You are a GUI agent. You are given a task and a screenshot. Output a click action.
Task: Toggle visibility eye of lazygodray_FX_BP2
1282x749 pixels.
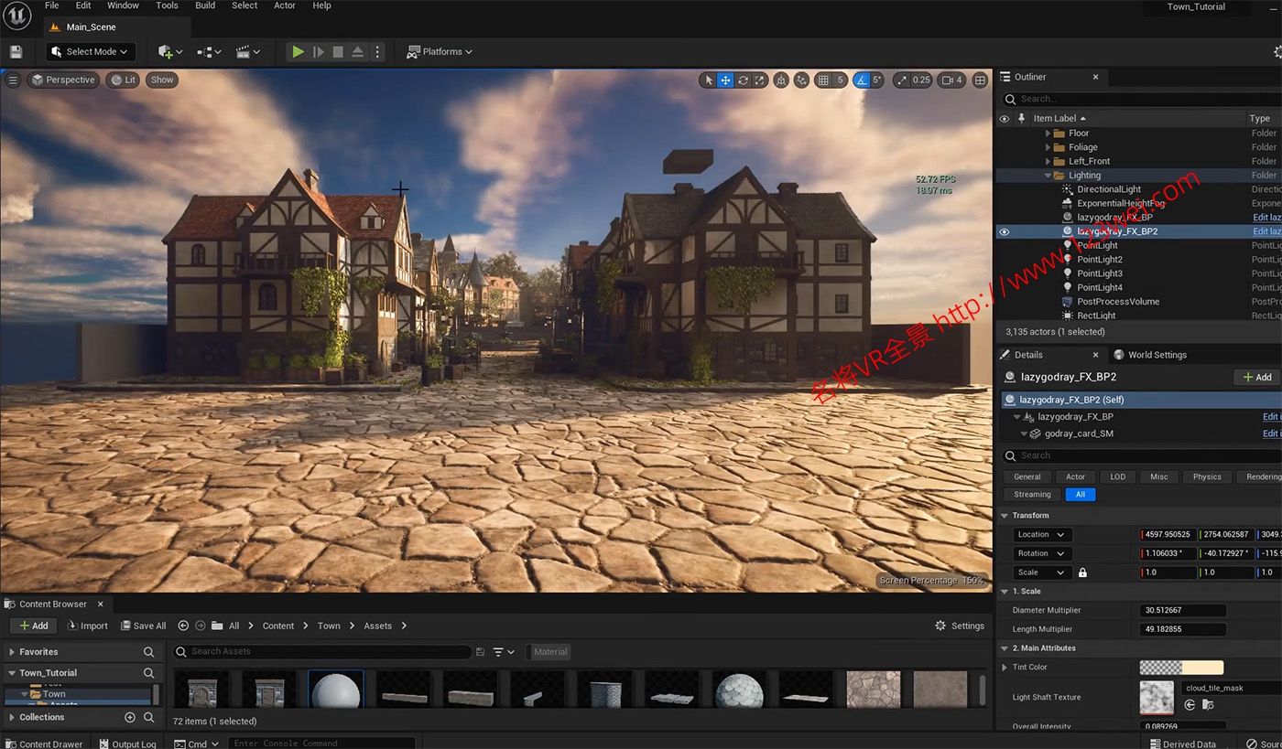[x=1005, y=232]
